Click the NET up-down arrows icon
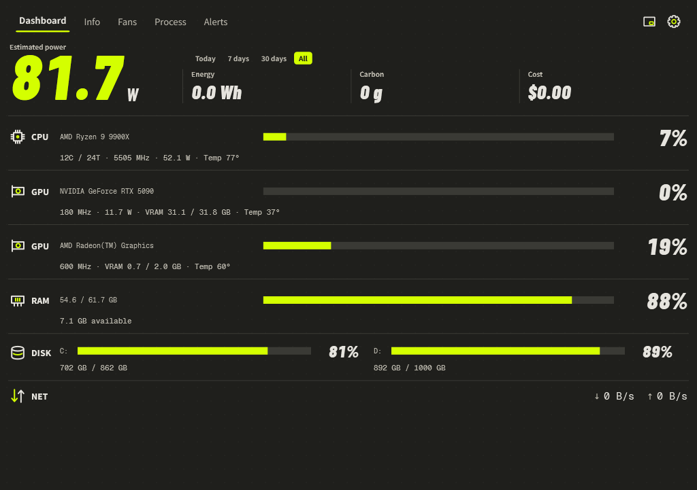The width and height of the screenshot is (697, 490). pyautogui.click(x=18, y=396)
